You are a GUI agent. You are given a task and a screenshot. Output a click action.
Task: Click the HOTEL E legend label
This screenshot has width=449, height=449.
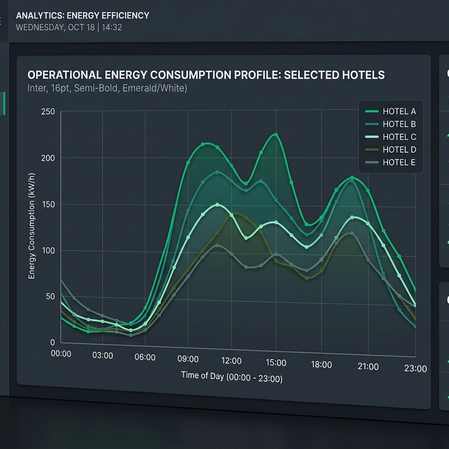click(399, 162)
